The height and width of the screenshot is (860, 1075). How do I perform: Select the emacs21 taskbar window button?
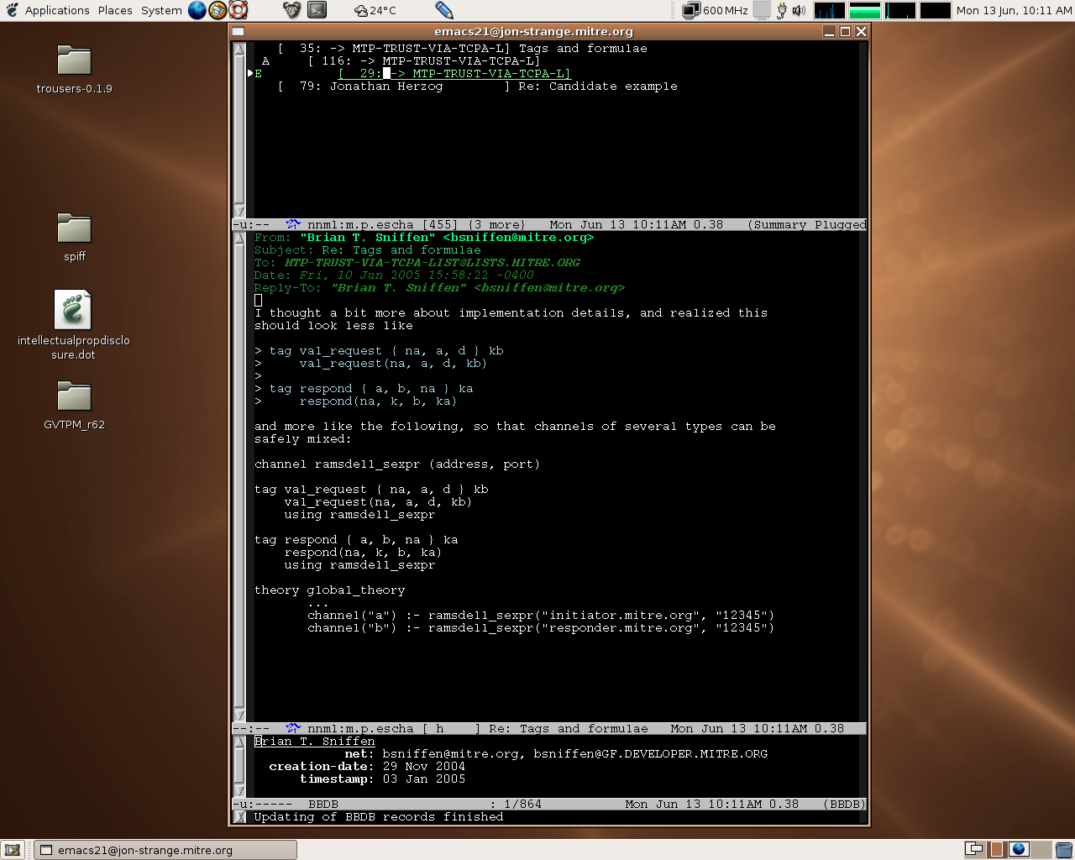point(165,850)
